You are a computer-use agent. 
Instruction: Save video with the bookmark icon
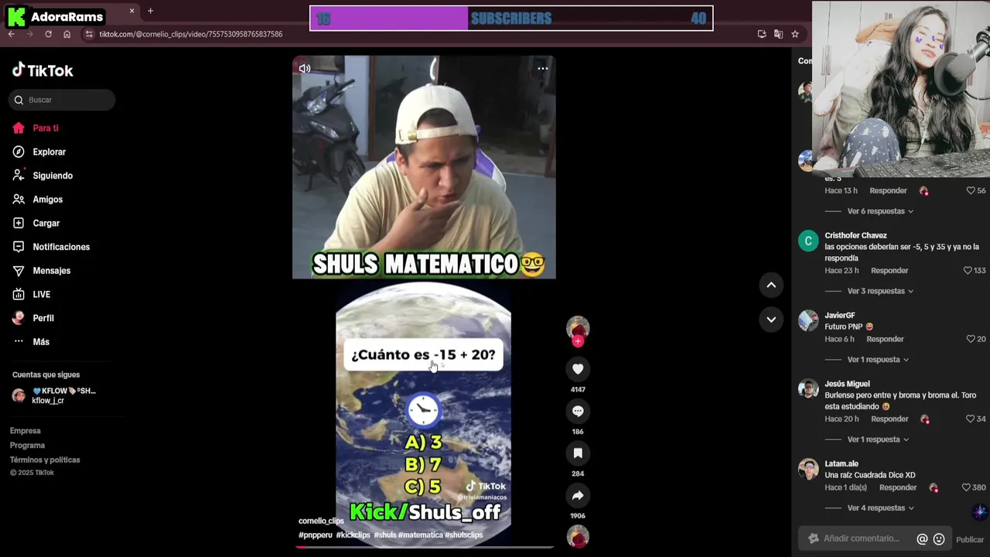(x=578, y=453)
